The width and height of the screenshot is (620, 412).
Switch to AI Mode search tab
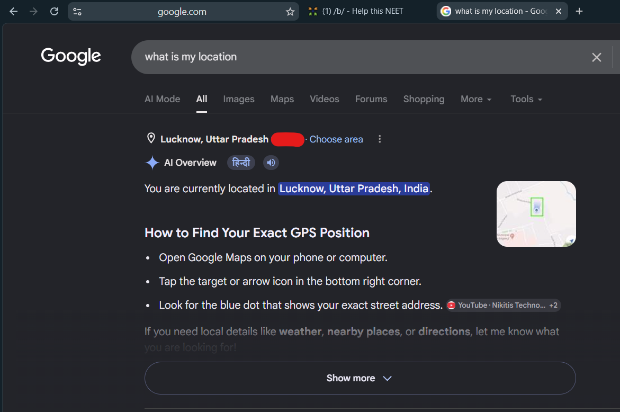point(162,99)
